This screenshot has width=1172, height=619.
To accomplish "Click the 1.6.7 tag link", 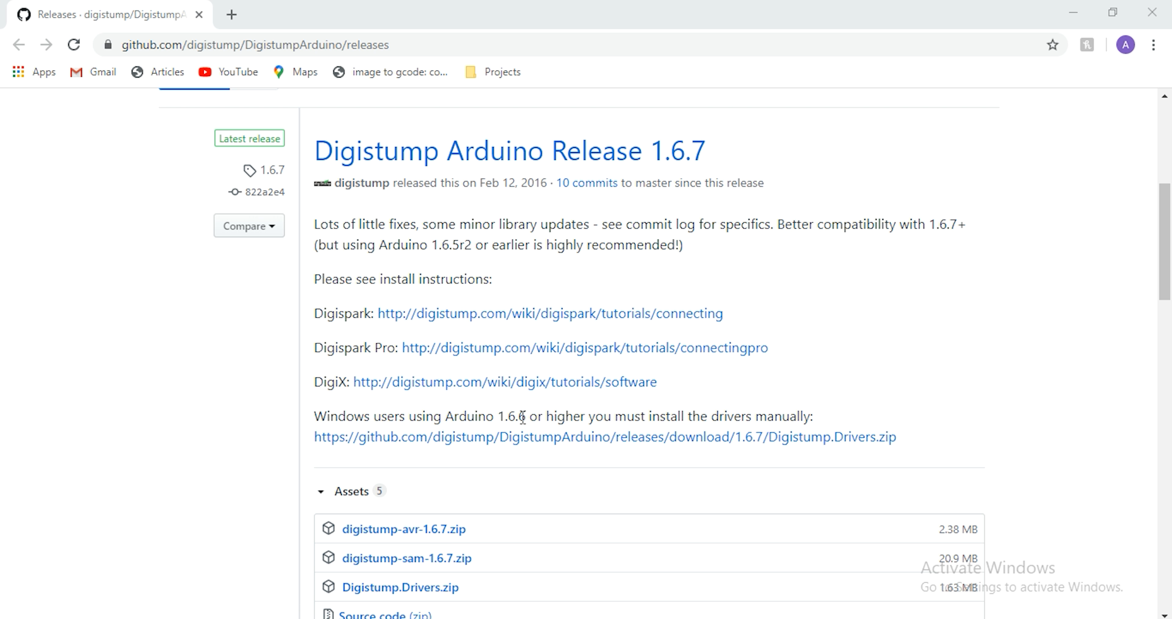I will click(x=264, y=170).
